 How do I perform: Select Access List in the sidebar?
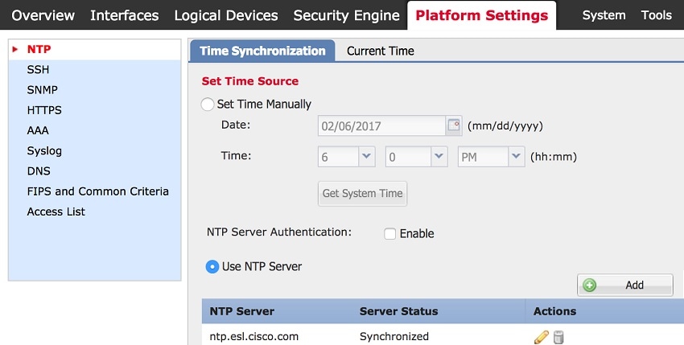point(56,212)
